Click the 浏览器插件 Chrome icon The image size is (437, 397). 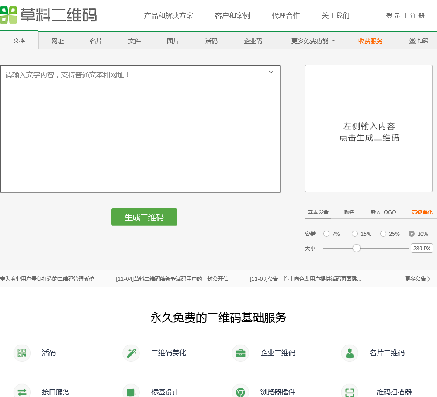pyautogui.click(x=240, y=391)
